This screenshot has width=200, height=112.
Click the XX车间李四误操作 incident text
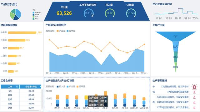click(x=173, y=102)
